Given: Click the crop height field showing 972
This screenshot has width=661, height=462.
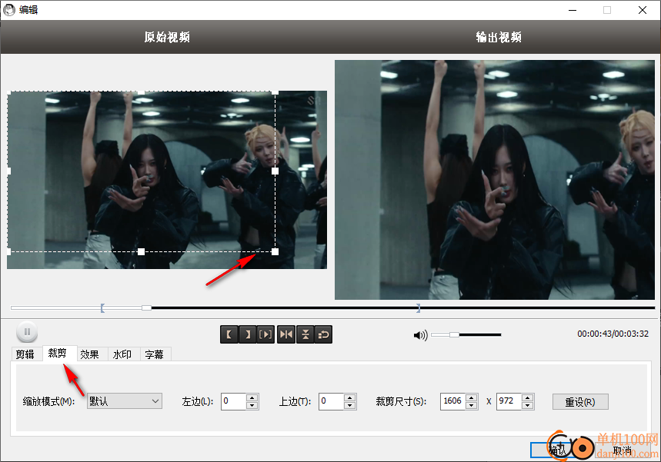Looking at the screenshot, I should (509, 401).
